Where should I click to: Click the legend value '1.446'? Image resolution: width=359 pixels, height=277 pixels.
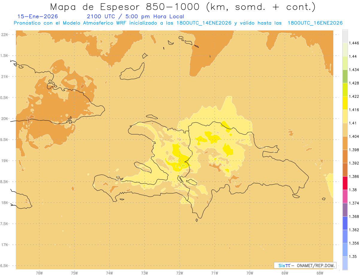coord(354,43)
